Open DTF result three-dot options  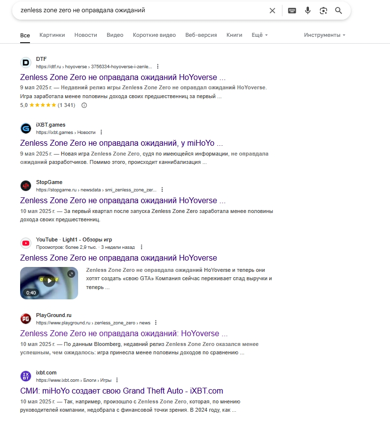[x=158, y=67]
